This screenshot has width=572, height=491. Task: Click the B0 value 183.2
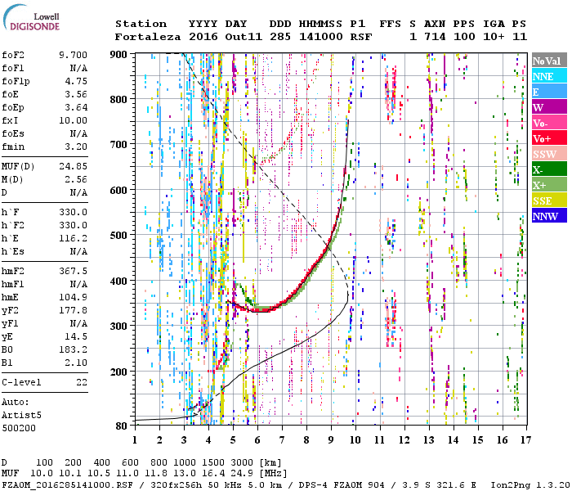coord(73,350)
